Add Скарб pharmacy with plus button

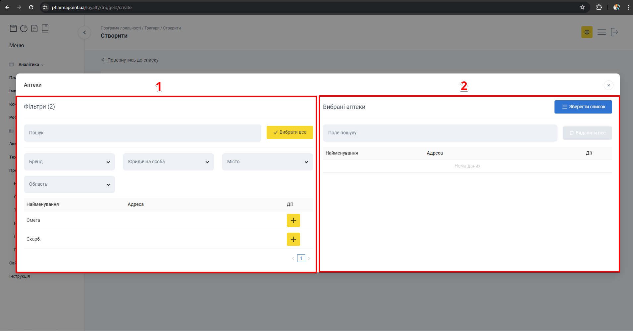tap(293, 239)
